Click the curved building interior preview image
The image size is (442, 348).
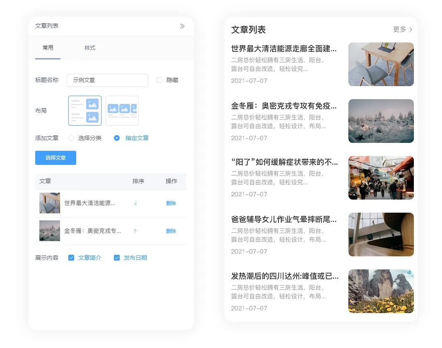point(381,234)
